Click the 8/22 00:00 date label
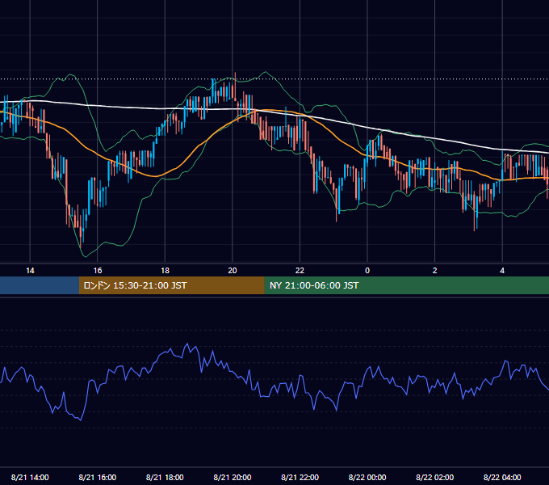Screen dimensions: 549x485 pos(367,477)
